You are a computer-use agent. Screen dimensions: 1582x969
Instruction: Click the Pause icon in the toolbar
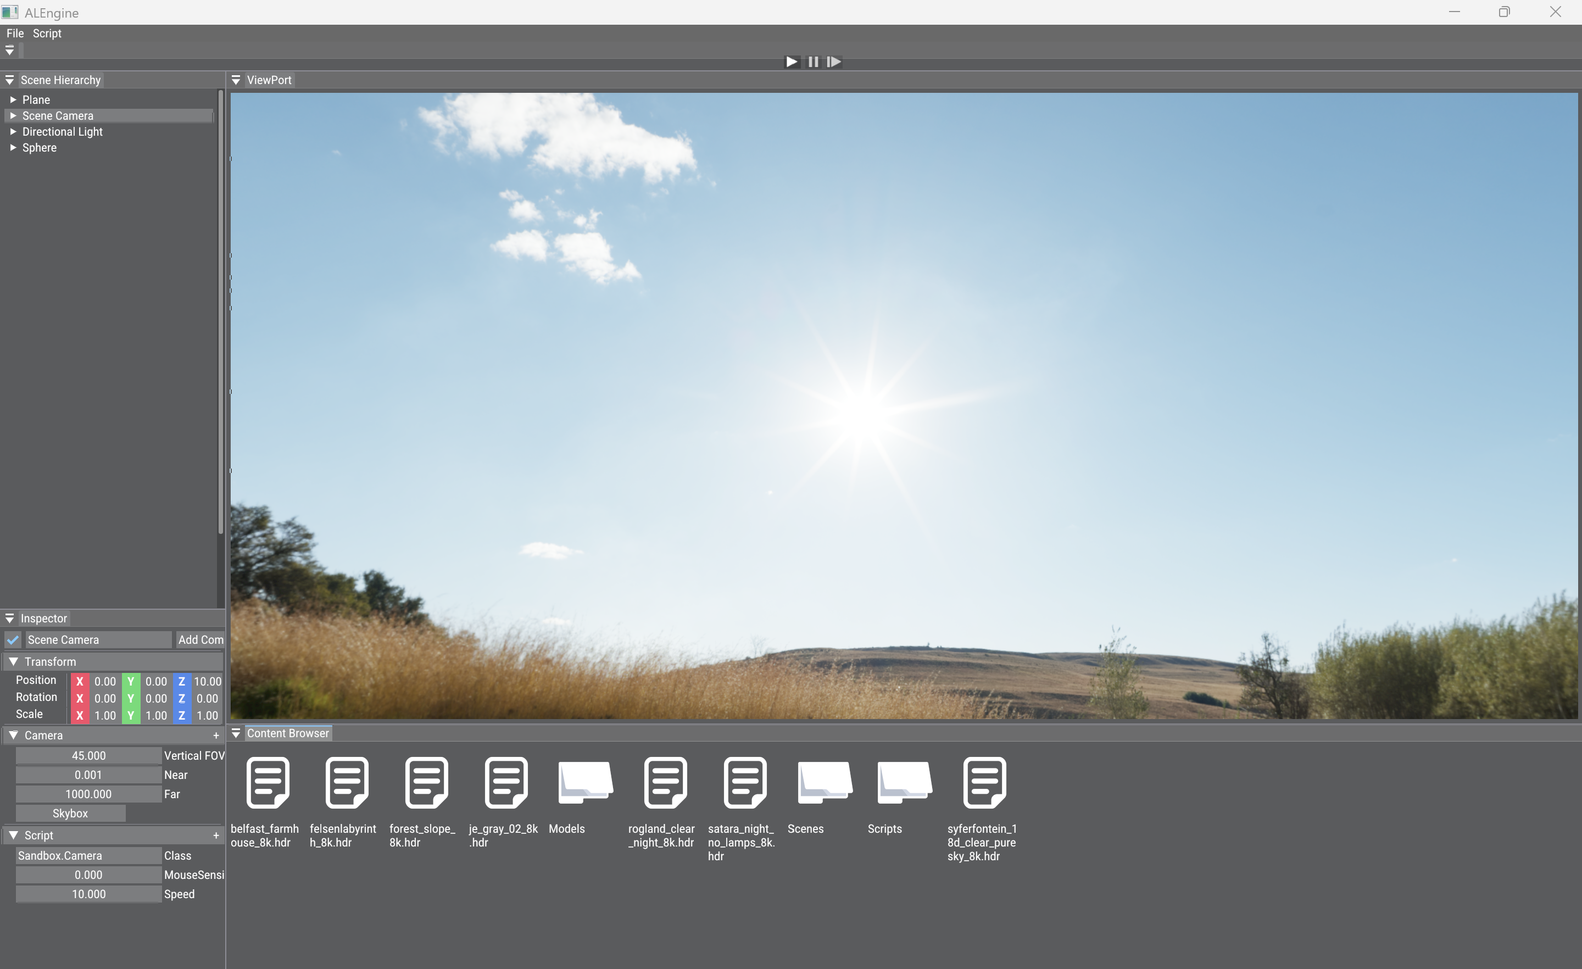[x=813, y=62]
